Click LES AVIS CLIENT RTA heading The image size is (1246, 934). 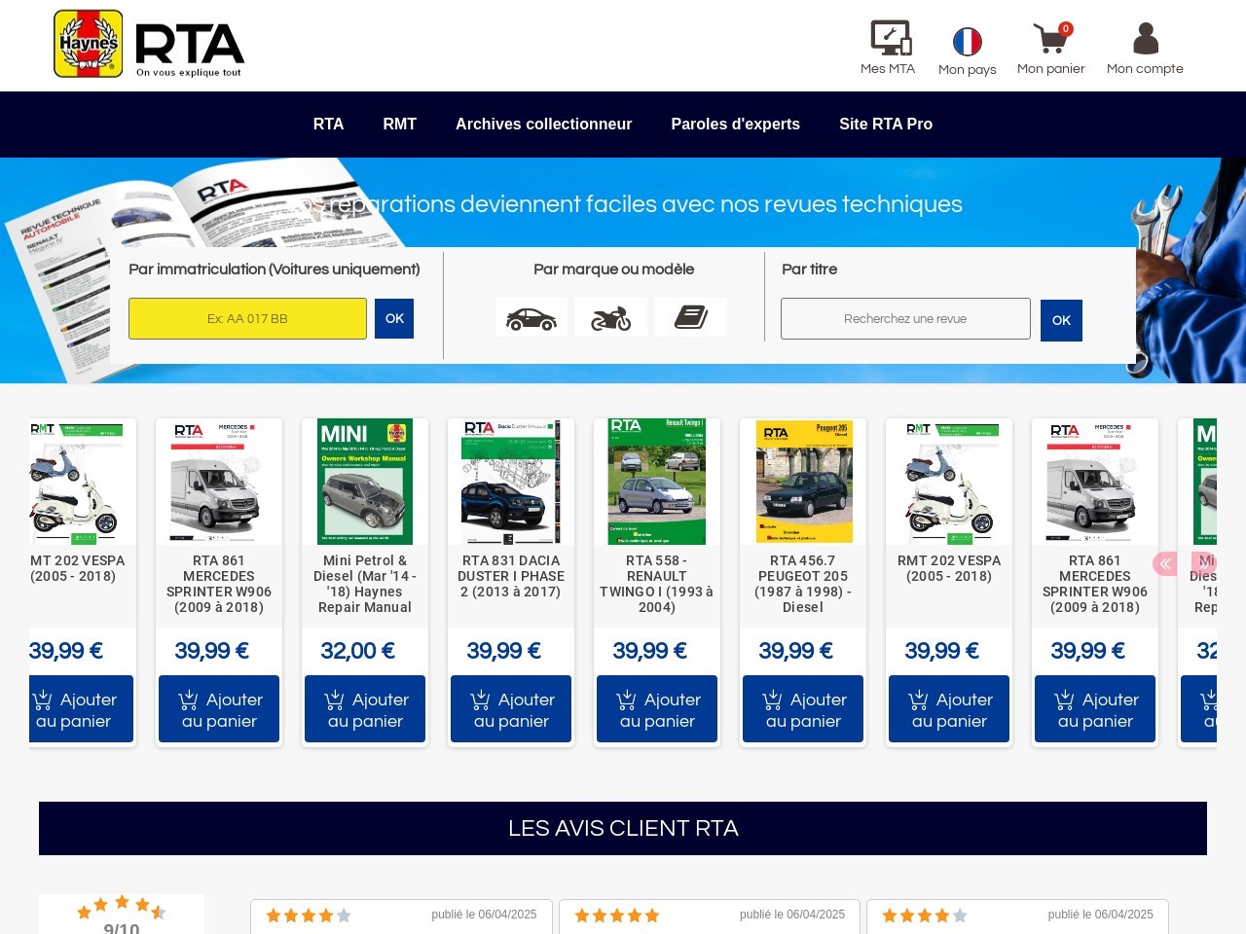[623, 828]
